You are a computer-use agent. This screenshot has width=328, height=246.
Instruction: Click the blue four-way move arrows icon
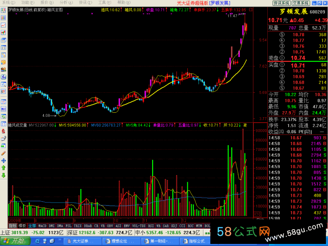(x=3, y=161)
